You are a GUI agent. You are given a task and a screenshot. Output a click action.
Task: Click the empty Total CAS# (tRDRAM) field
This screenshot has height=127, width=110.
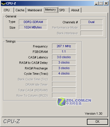[64, 90]
